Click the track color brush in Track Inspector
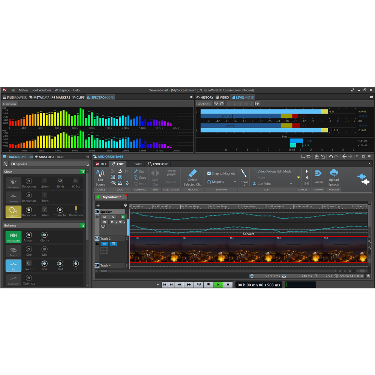The image size is (375, 375). coord(6,164)
